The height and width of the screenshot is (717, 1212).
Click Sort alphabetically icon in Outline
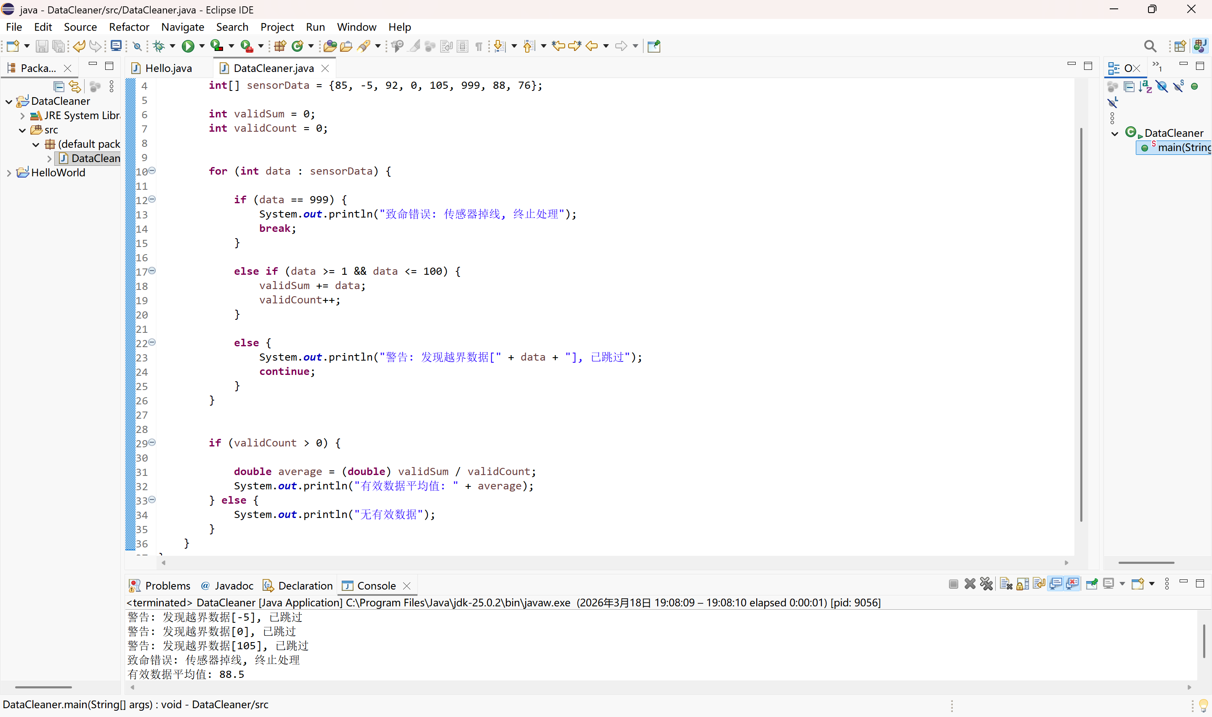pyautogui.click(x=1145, y=87)
